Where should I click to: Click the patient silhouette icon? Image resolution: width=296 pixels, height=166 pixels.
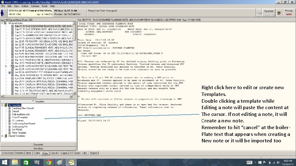coord(2,13)
